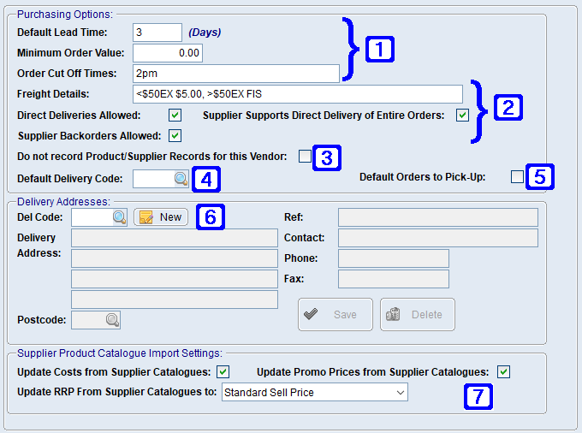Click the Fax field
Image resolution: width=582 pixels, height=433 pixels.
coord(394,279)
